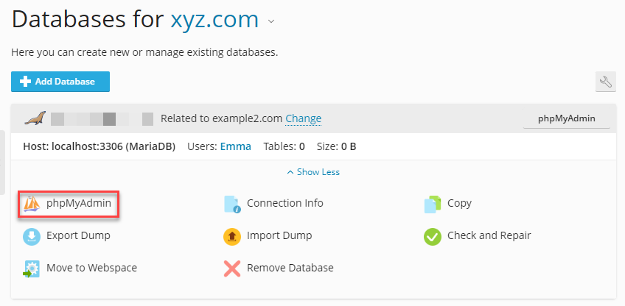This screenshot has width=625, height=306.
Task: Click the blurred database name in header
Action: point(102,118)
